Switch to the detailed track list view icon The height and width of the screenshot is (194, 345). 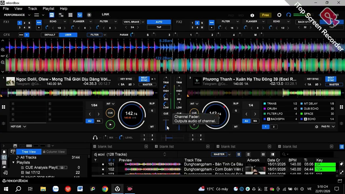(x=239, y=154)
